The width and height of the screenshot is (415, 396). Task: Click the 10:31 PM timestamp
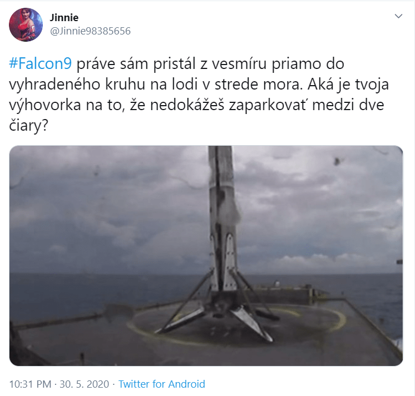(x=30, y=384)
